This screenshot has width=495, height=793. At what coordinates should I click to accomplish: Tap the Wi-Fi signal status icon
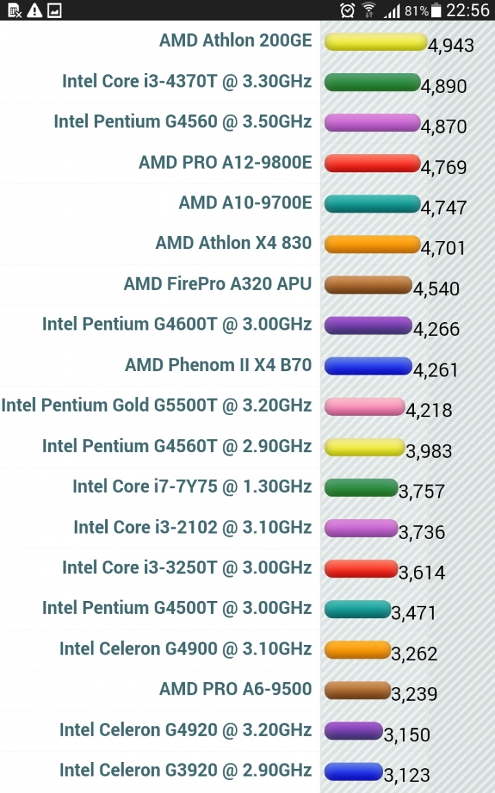(x=369, y=10)
